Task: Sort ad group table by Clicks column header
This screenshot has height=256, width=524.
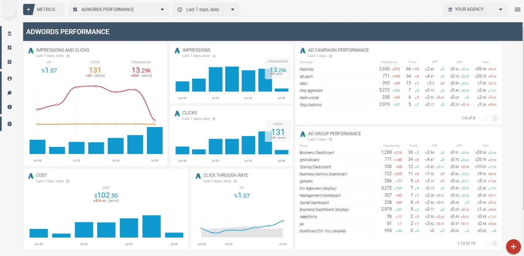Action: [x=413, y=146]
